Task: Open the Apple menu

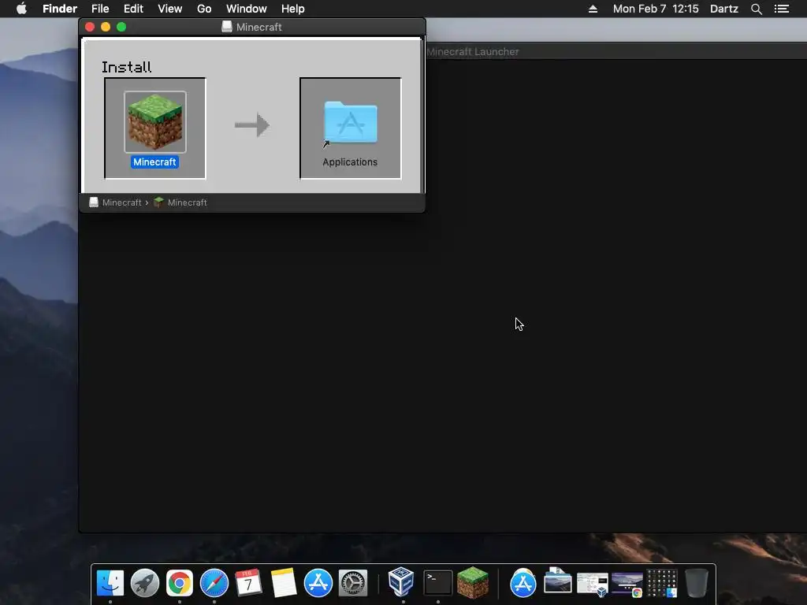Action: click(x=21, y=9)
